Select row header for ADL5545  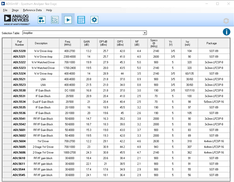pos(7,175)
